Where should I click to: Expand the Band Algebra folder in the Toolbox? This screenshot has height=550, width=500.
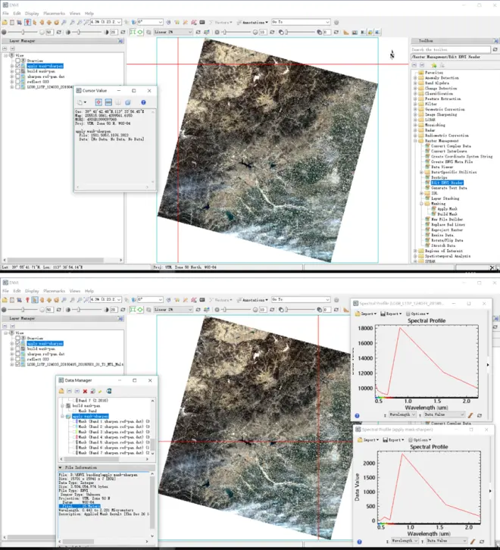(415, 83)
